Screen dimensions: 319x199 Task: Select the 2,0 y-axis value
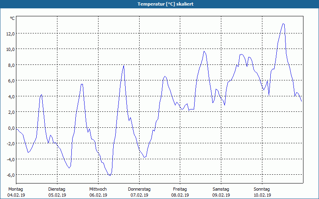pyautogui.click(x=11, y=112)
